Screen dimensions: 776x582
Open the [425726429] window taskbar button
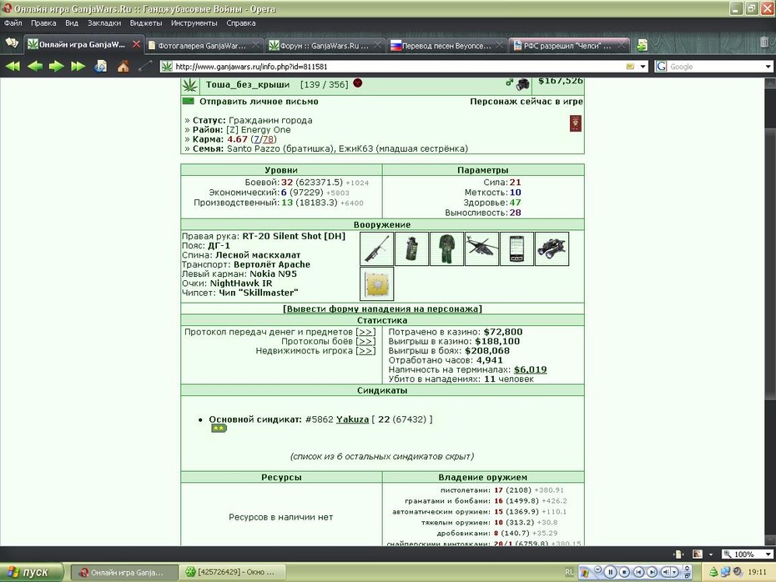coord(234,572)
